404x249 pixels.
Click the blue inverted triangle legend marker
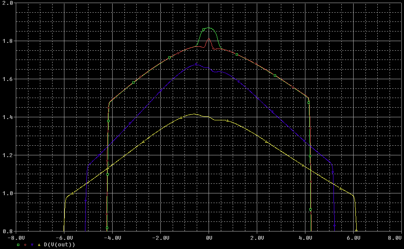click(33, 245)
